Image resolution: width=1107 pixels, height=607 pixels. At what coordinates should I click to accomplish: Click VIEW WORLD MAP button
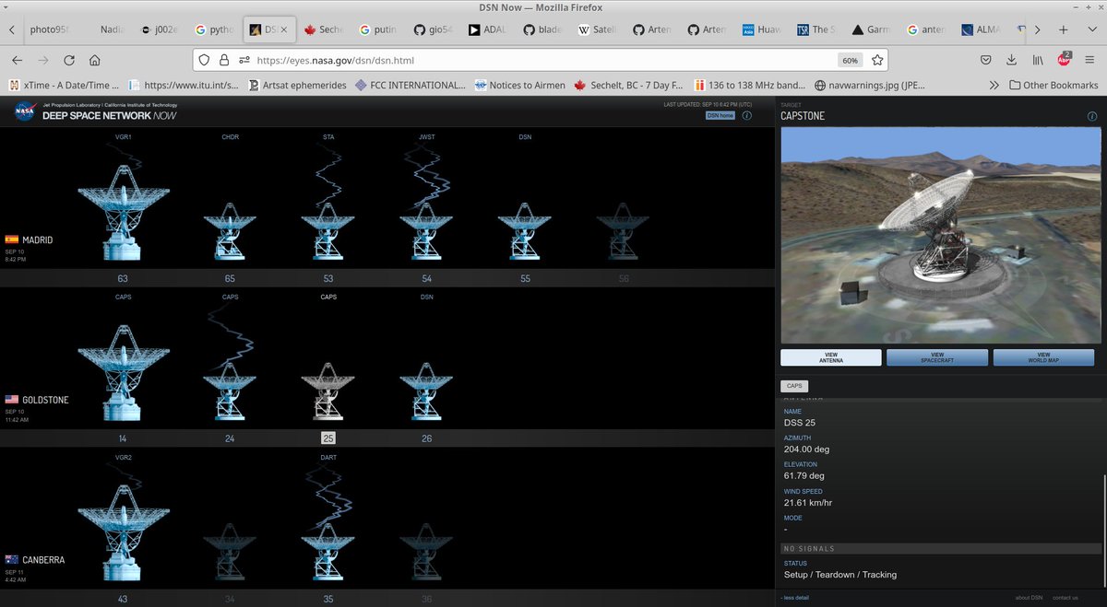point(1043,357)
